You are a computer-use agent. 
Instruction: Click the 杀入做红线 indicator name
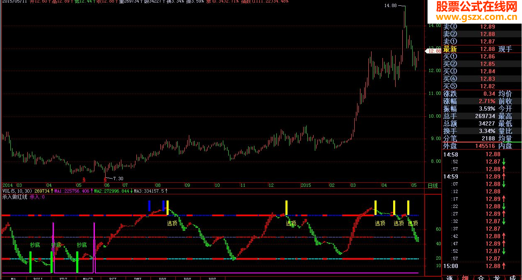tap(15, 197)
